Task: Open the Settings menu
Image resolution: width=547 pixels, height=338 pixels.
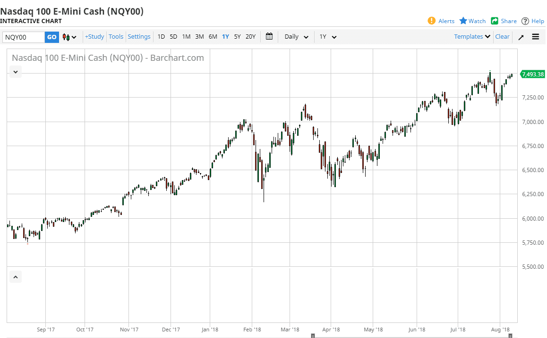Action: click(x=139, y=37)
